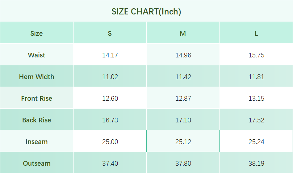293x174 pixels.
Task: Click waist value 15.75 for size L
Action: [256, 55]
